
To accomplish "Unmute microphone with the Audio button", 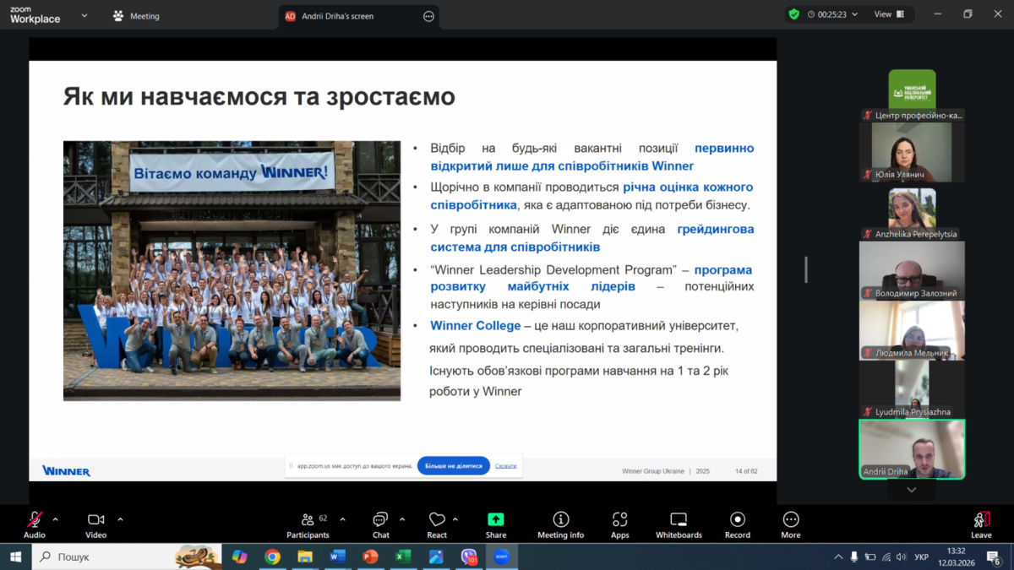I will tap(35, 524).
